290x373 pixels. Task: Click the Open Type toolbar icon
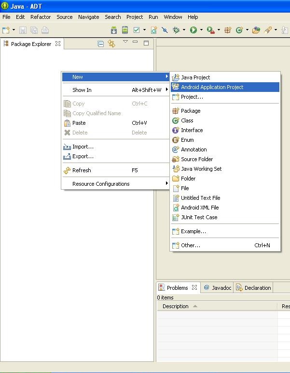click(256, 30)
